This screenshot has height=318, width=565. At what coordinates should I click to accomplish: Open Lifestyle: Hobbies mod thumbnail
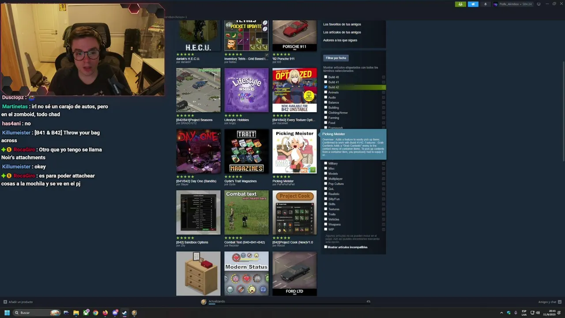point(246,90)
